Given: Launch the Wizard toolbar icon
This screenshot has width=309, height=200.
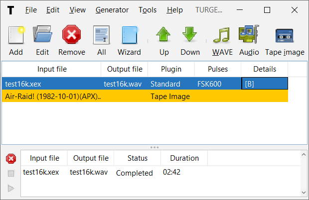Looking at the screenshot, I should point(129,37).
